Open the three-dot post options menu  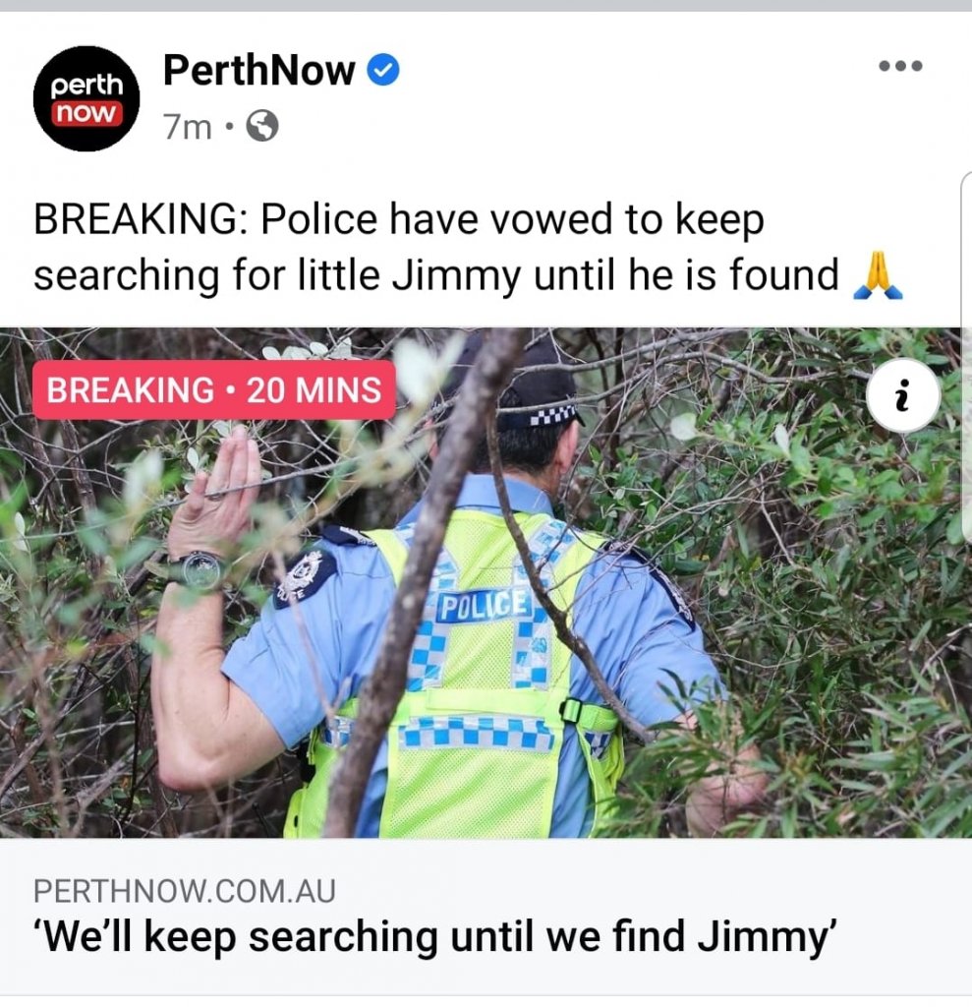point(900,66)
